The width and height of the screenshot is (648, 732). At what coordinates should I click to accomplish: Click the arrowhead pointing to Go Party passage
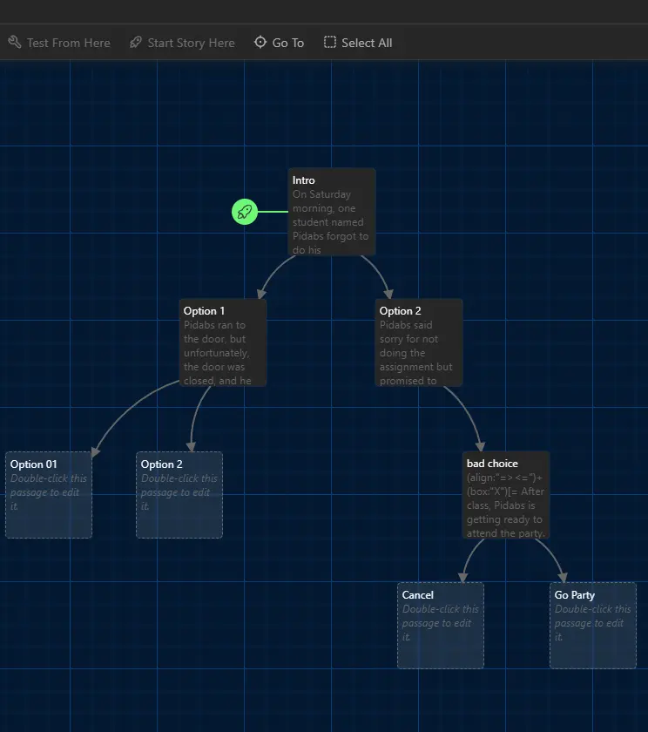[563, 576]
